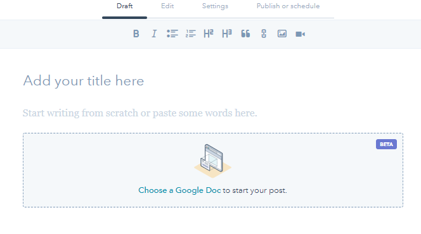Go to Publish or schedule tab
The width and height of the screenshot is (421, 234).
tap(288, 6)
